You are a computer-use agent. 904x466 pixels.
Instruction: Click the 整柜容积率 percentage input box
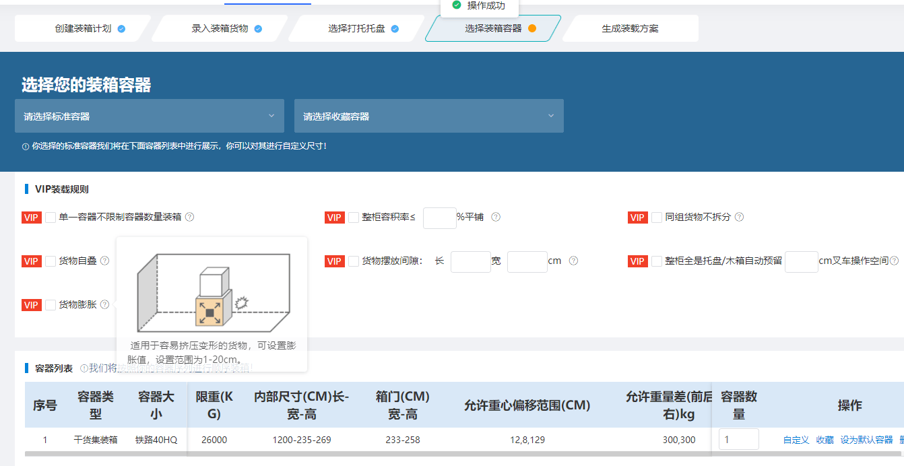439,217
